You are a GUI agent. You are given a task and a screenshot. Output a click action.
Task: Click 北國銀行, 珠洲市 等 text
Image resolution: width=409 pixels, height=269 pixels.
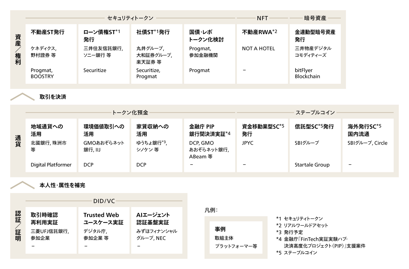(x=49, y=146)
